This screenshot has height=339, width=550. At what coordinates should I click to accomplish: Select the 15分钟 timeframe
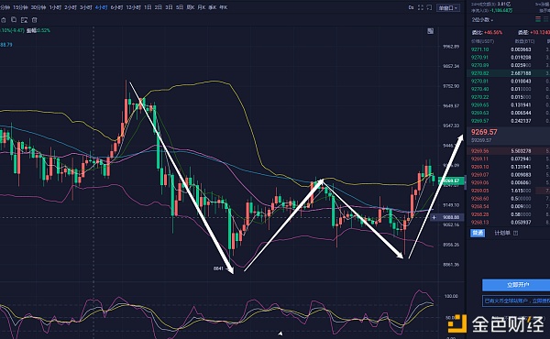pos(20,7)
